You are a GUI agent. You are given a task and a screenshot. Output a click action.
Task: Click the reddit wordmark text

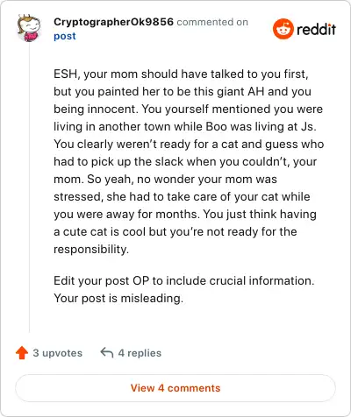tap(316, 29)
